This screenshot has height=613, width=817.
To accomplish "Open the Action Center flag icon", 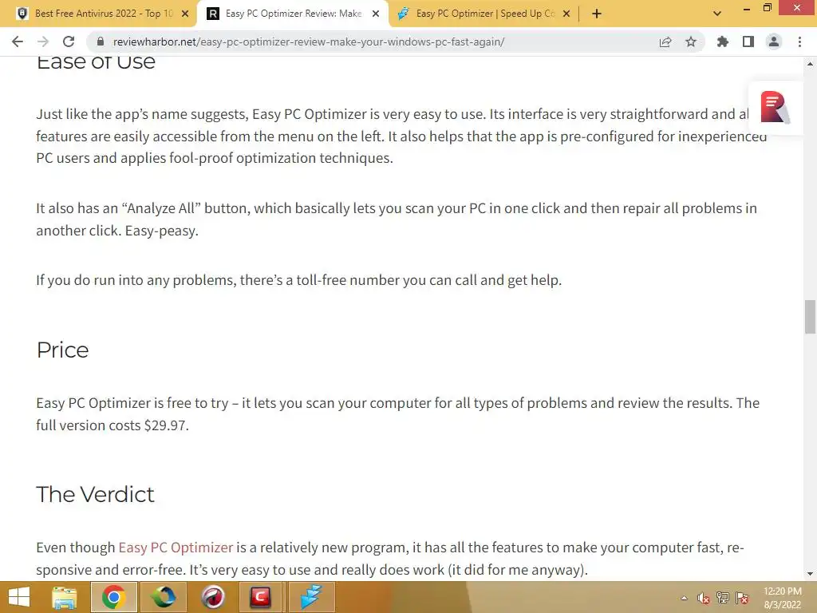I will [742, 598].
